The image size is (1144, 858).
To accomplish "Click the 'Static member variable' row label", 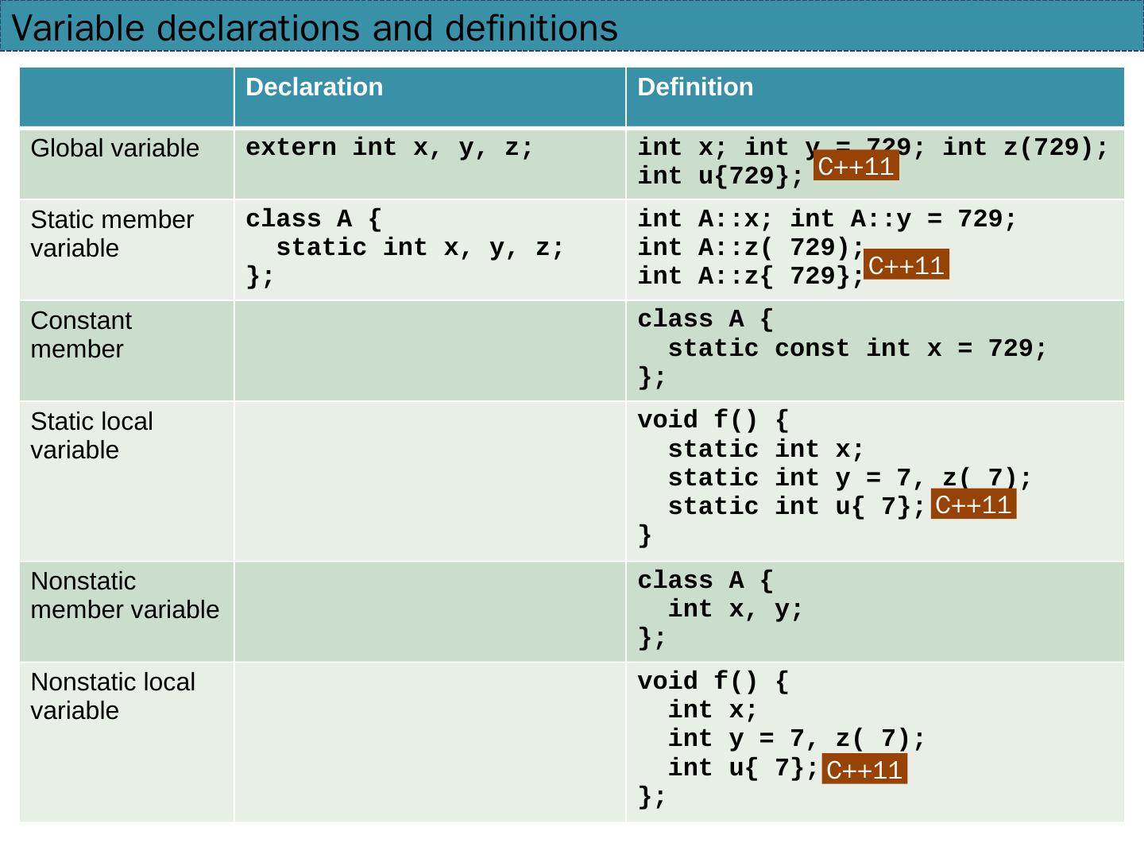I will tap(112, 234).
